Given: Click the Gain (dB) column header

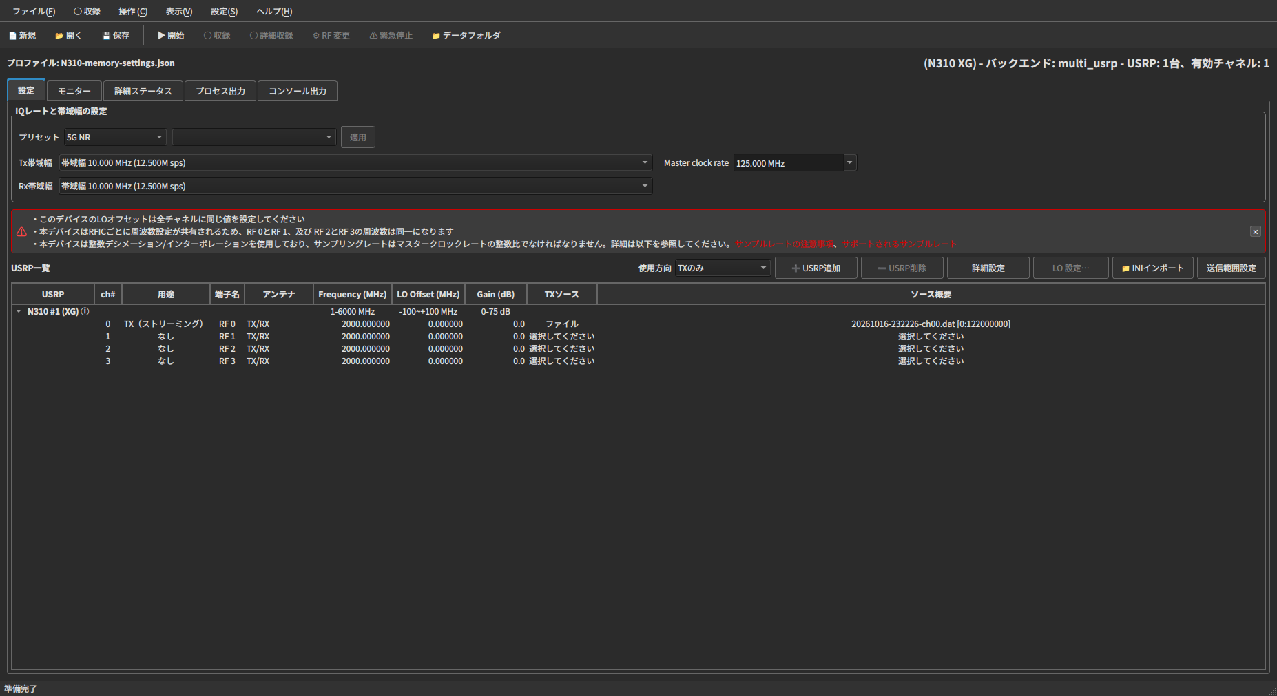Looking at the screenshot, I should (496, 294).
